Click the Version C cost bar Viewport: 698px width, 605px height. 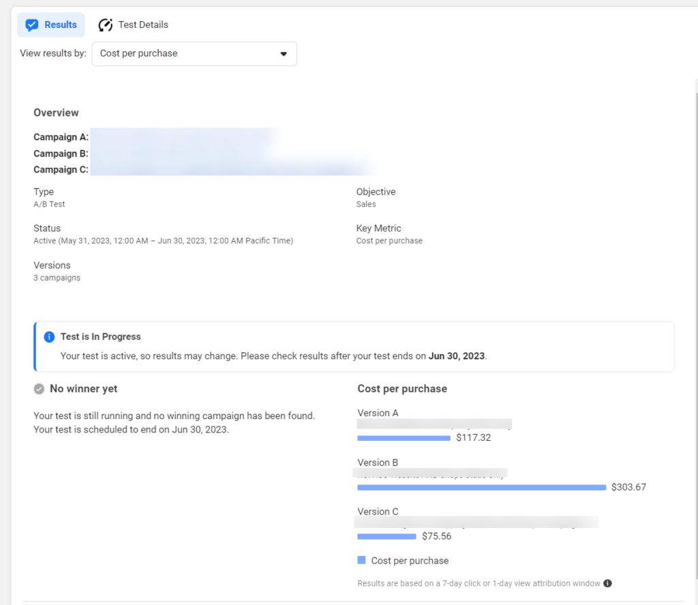pyautogui.click(x=387, y=536)
